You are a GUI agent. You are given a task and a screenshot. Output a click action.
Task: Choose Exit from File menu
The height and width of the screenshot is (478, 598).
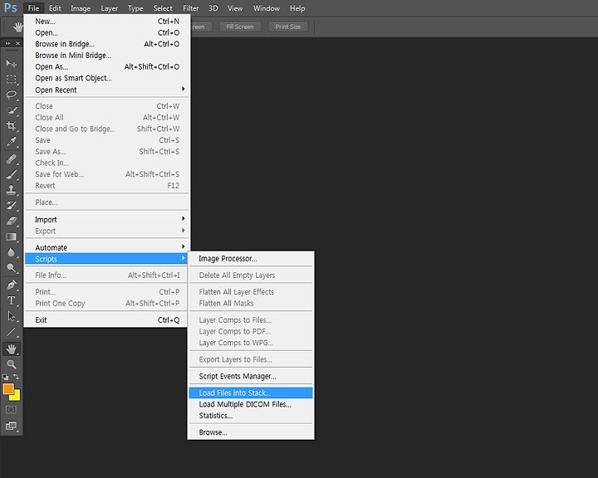tap(107, 319)
